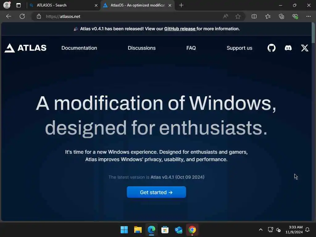Show hidden system tray icons
This screenshot has height=237, width=316.
coord(260,230)
